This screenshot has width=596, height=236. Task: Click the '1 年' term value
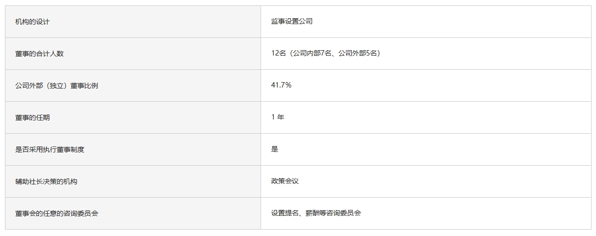(277, 117)
